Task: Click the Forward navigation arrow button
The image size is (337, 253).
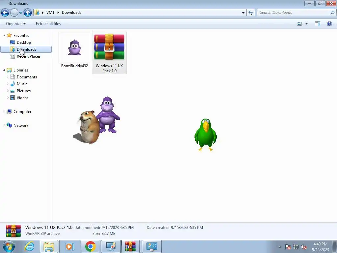Action: coord(14,13)
